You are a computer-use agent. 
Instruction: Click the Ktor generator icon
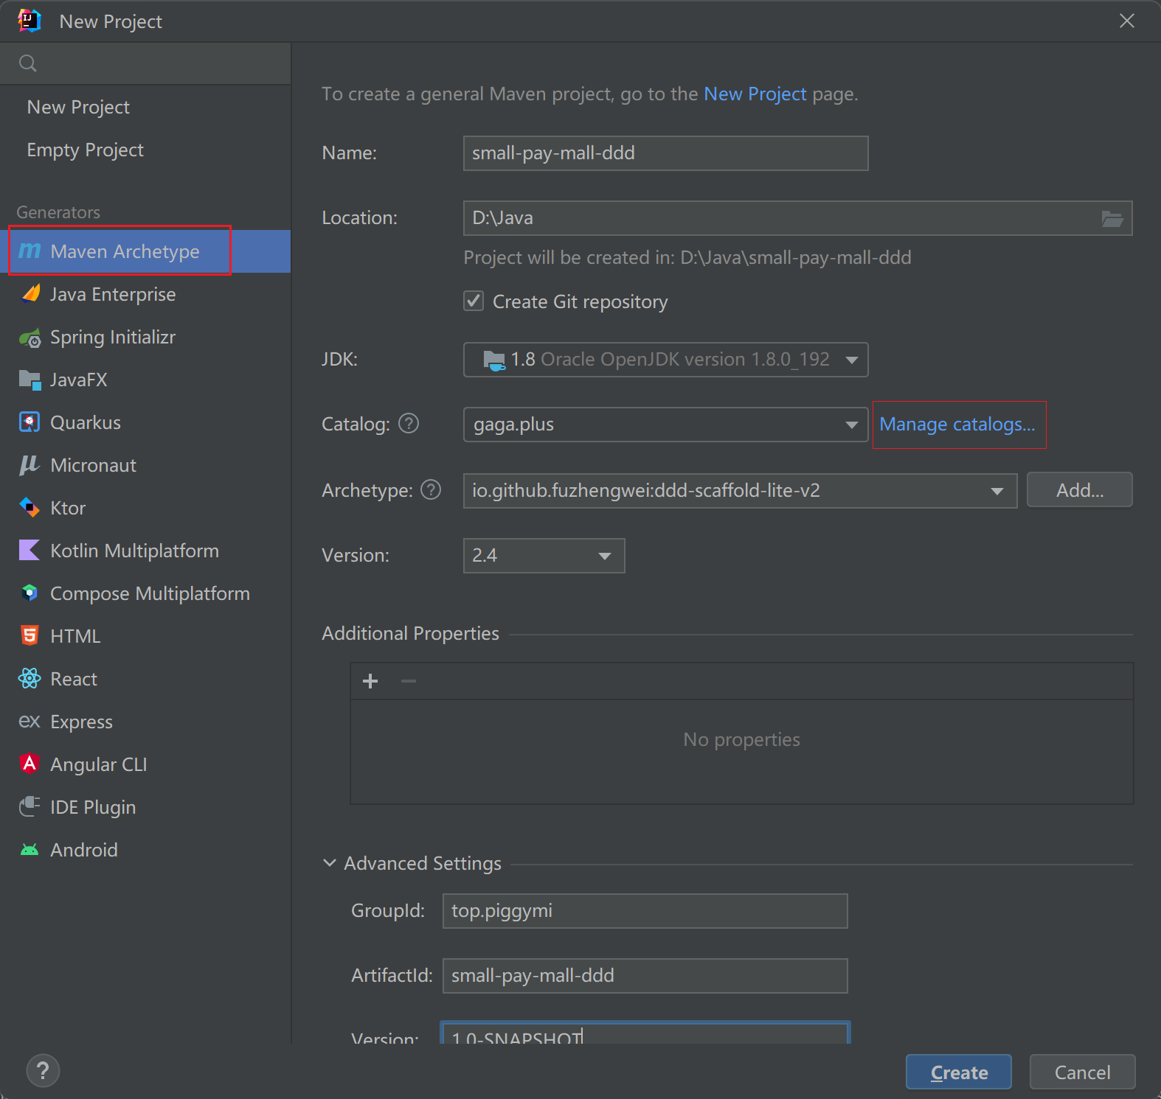pos(30,508)
